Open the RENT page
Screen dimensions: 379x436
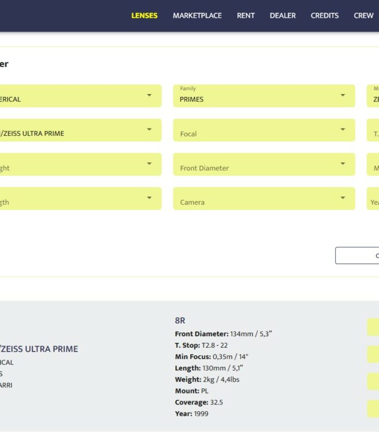pos(245,15)
